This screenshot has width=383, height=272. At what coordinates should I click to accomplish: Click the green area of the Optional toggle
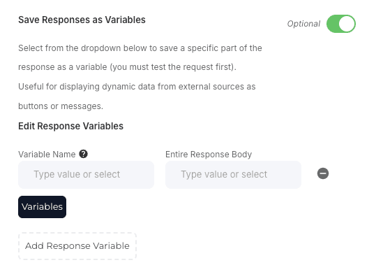(333, 24)
